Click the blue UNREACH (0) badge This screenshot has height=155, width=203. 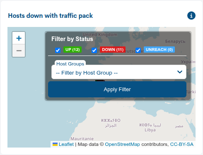coord(159,50)
